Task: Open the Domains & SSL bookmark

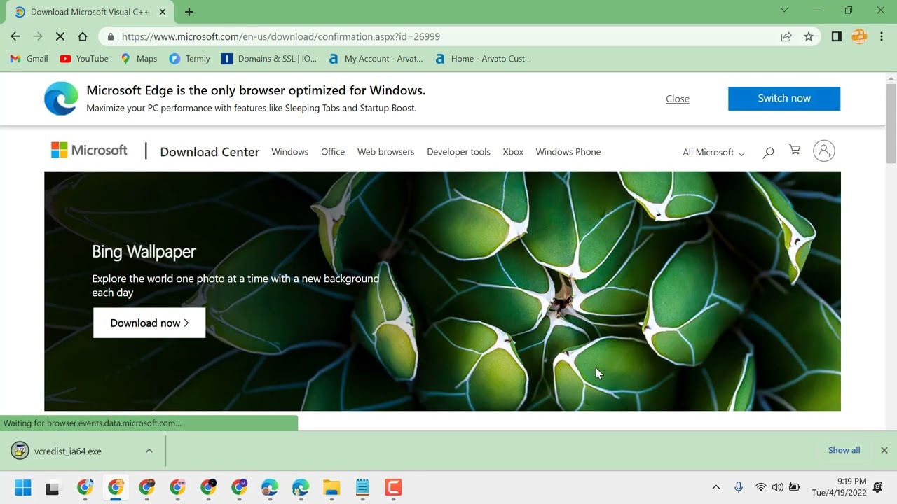Action: pos(269,59)
